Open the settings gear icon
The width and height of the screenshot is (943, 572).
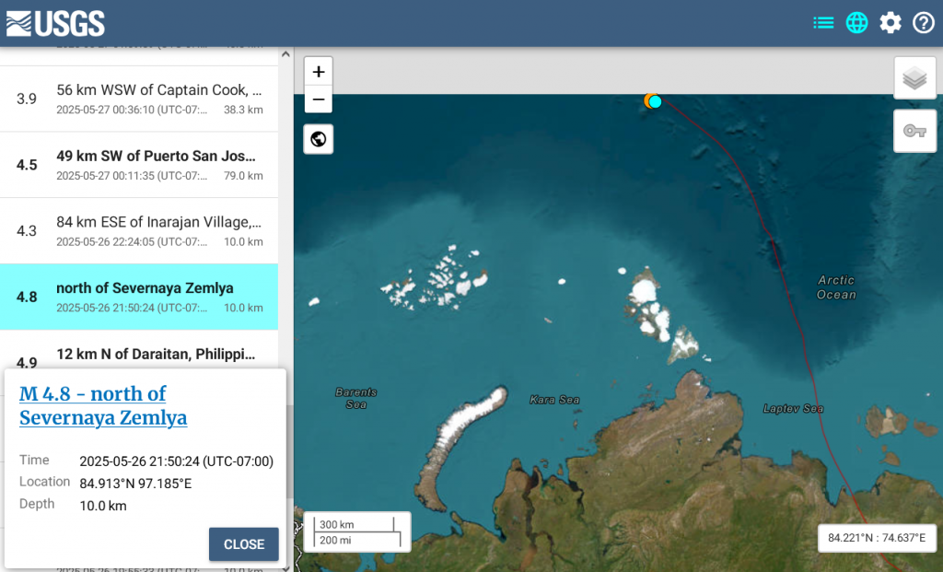[x=891, y=23]
